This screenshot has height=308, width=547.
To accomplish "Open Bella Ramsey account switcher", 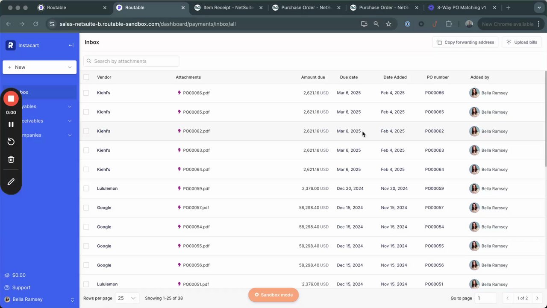I will pos(39,299).
